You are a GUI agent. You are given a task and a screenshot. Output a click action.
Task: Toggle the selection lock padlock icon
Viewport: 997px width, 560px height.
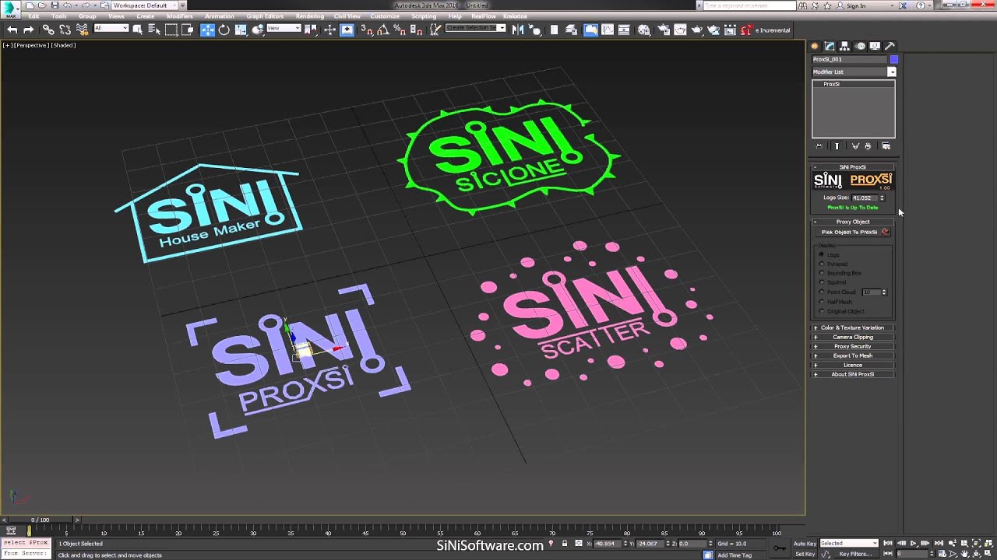pos(565,544)
